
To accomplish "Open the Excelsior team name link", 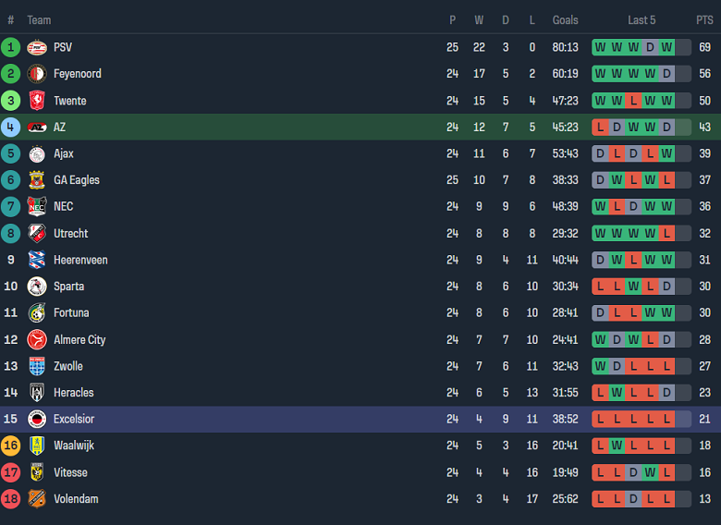I will pos(74,419).
